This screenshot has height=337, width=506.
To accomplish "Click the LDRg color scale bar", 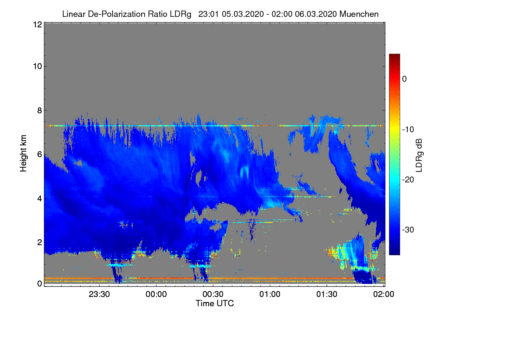I will 394,154.
